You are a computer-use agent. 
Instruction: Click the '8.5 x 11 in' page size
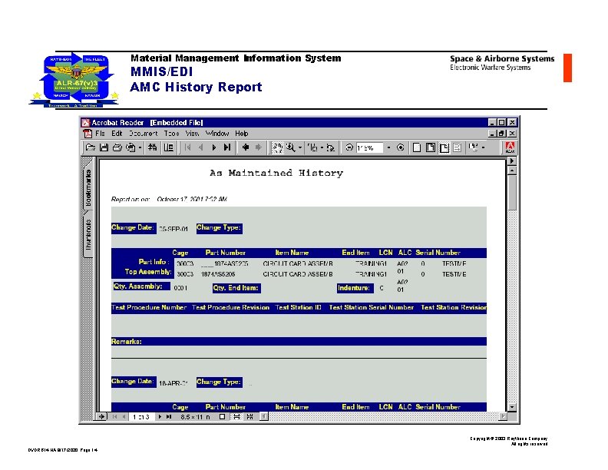(196, 417)
